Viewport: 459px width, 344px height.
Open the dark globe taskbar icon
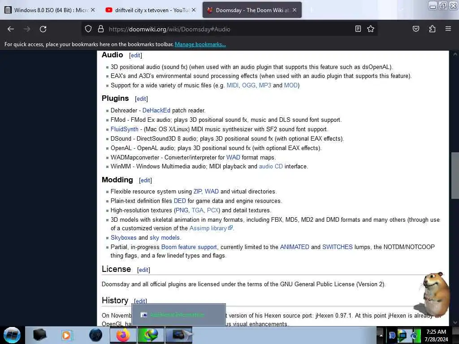click(x=95, y=335)
